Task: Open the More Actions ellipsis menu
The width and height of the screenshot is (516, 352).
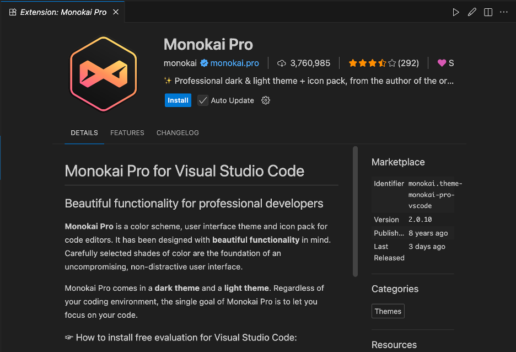Action: click(504, 12)
